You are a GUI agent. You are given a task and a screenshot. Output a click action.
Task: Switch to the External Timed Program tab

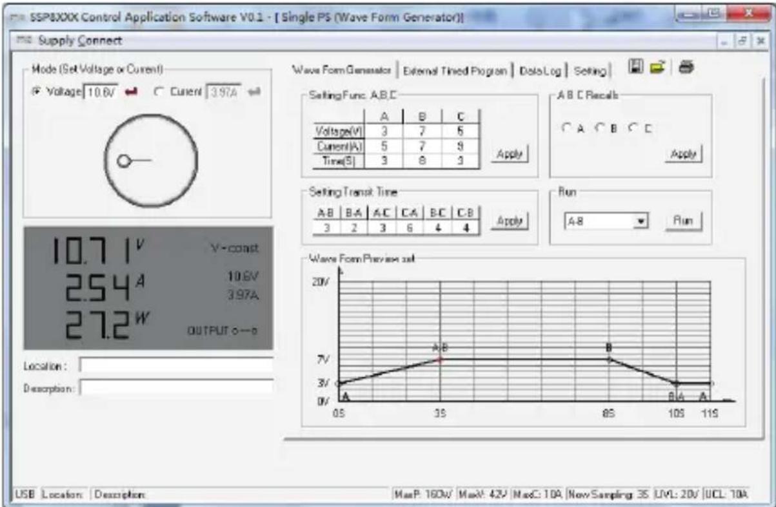tap(455, 70)
